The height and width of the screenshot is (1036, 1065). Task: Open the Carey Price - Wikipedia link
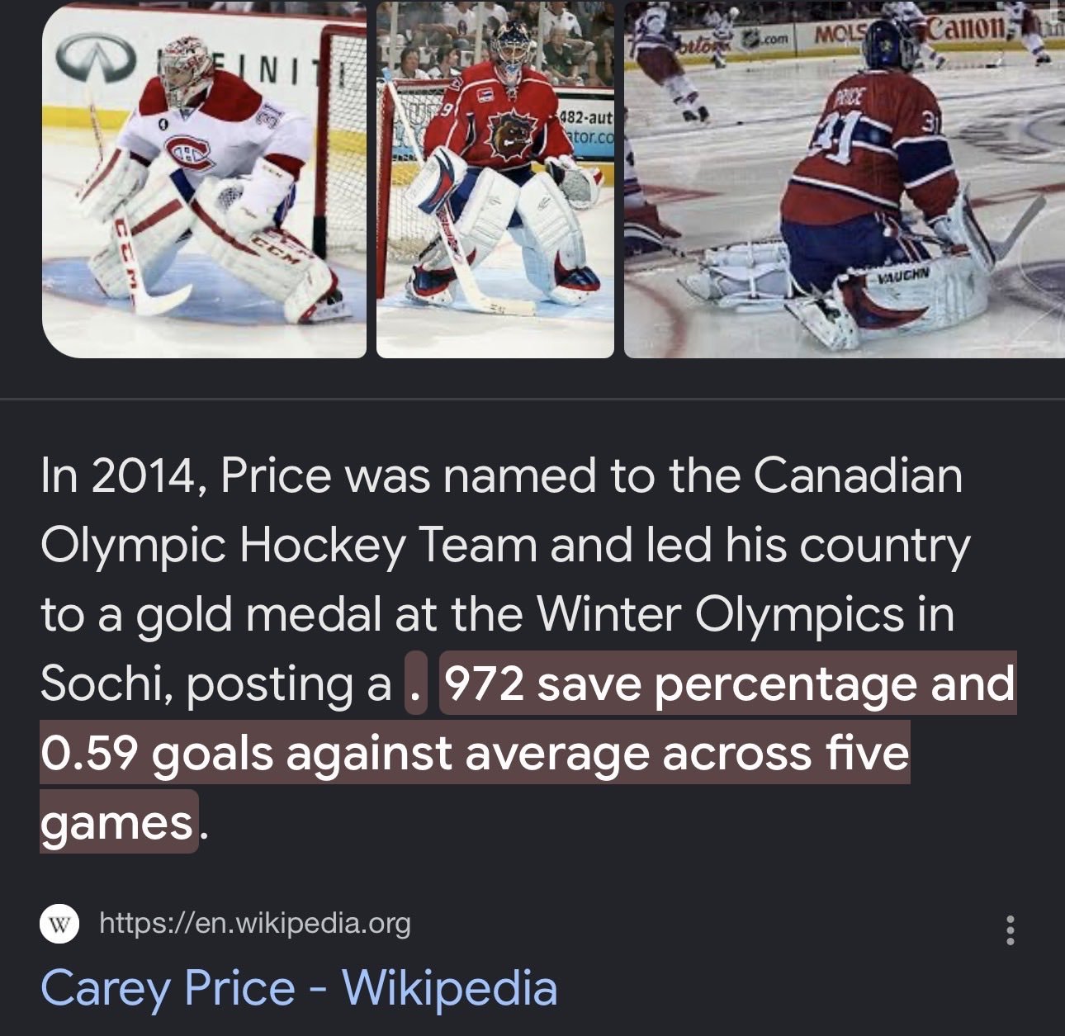coord(299,988)
